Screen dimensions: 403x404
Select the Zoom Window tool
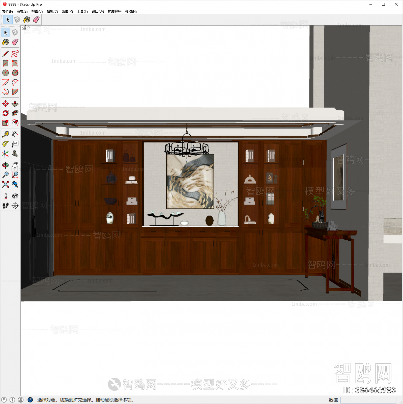(x=15, y=175)
